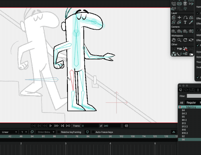This screenshot has height=155, width=201.
Task: Select the starburst bone tool
Action: (185, 4)
